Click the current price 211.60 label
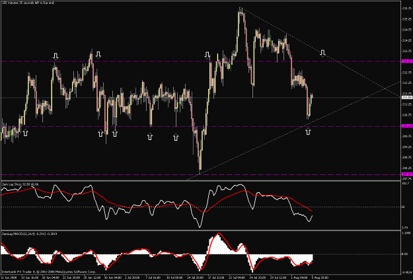This screenshot has height=280, width=413. (407, 98)
